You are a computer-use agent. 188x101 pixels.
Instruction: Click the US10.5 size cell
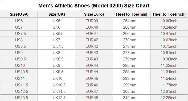point(19,72)
